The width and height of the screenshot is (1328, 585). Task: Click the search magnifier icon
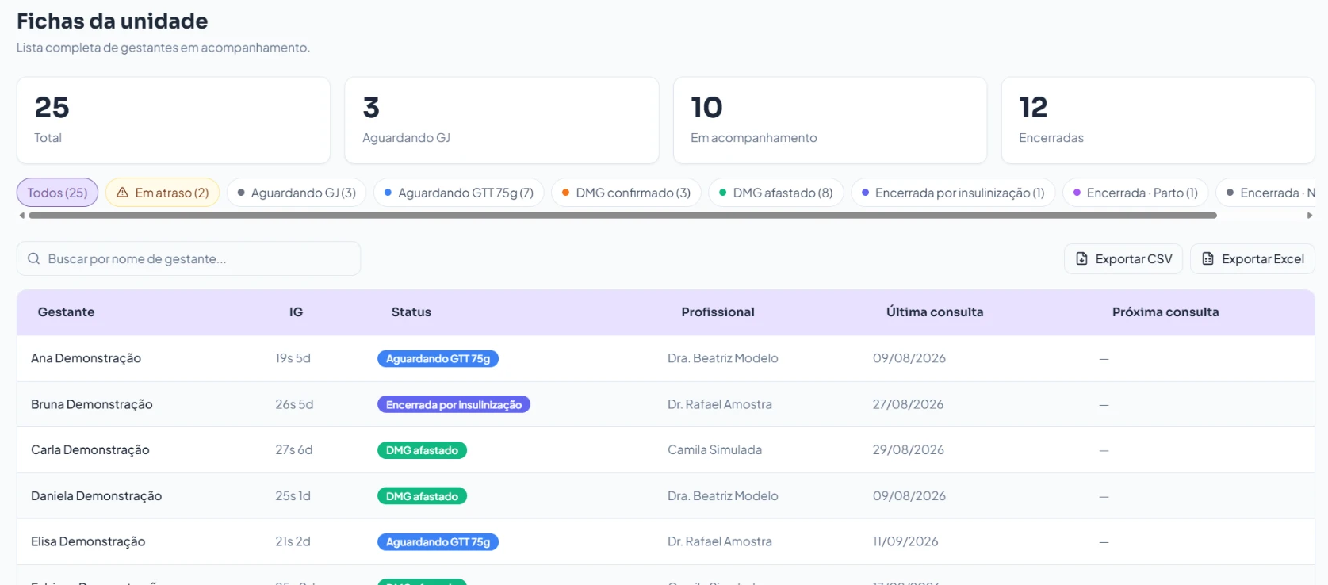(x=33, y=258)
